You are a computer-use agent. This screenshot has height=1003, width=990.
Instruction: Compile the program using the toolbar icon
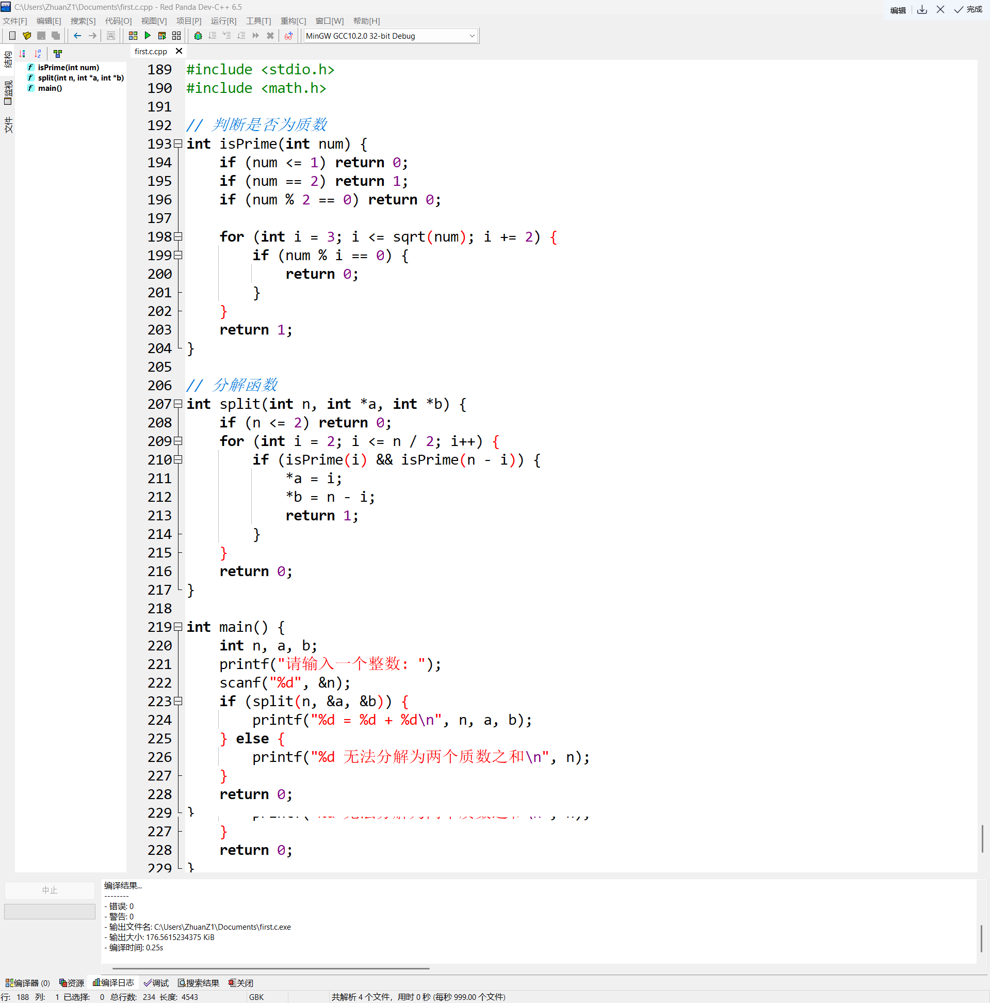point(133,36)
